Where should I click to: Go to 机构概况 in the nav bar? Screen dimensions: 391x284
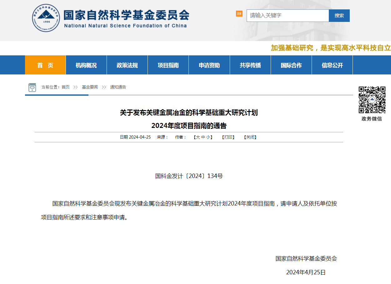[x=86, y=65]
